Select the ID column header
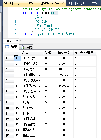The image size is (101, 140). pyautogui.click(x=18, y=53)
